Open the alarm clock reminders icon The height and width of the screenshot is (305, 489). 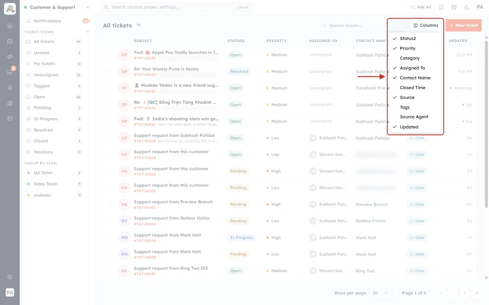pyautogui.click(x=454, y=7)
